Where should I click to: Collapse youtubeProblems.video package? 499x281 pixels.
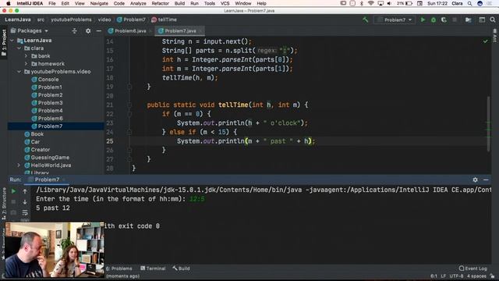point(19,72)
